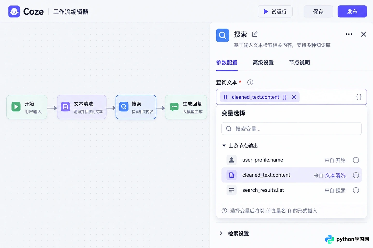Viewport: 373px width, 248px height.
Task: Click the chat bubble icon on 生成回复 node
Action: click(174, 107)
